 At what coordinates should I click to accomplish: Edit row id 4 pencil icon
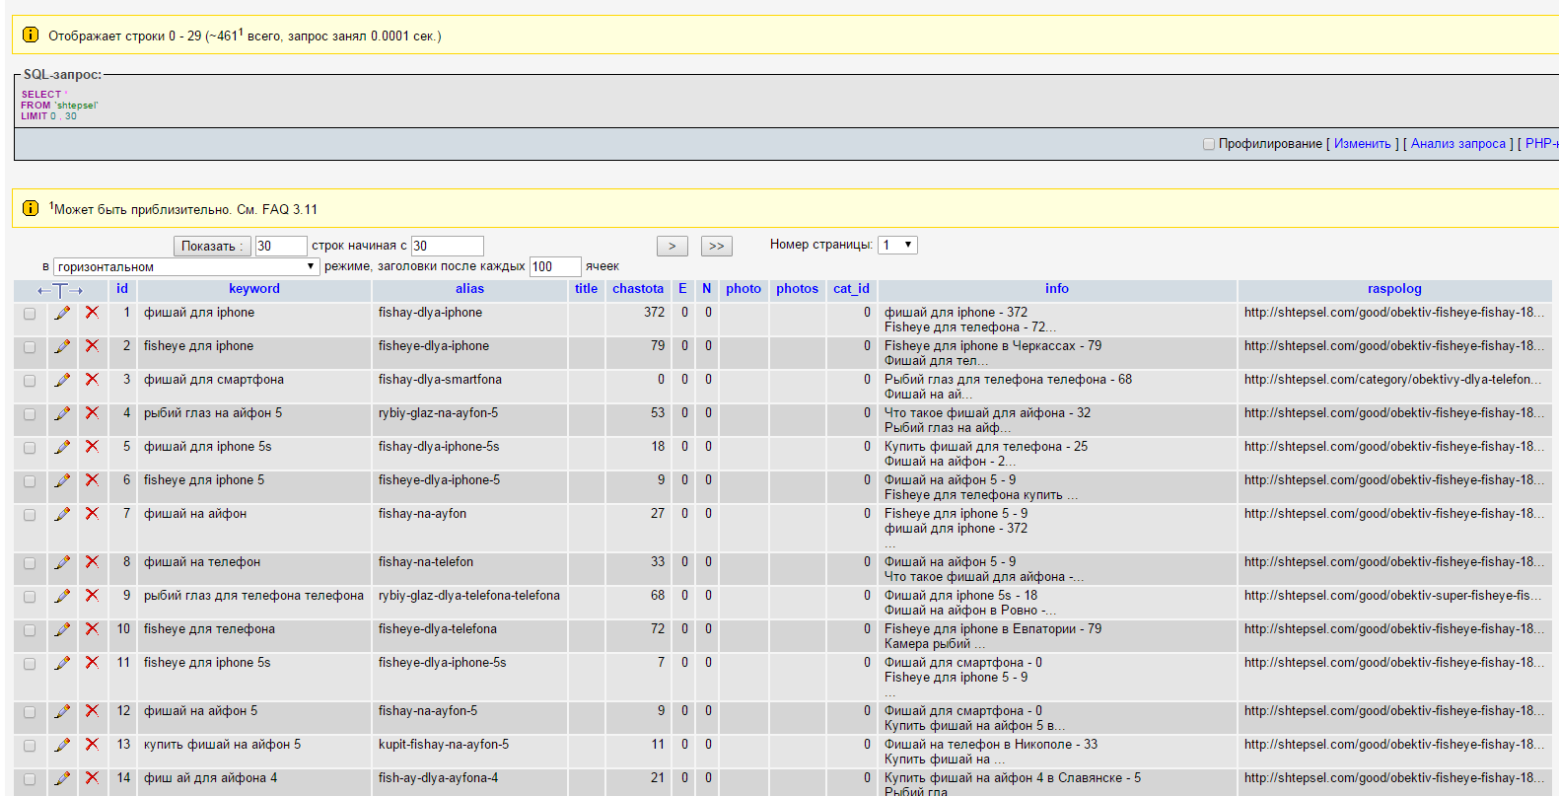click(62, 413)
